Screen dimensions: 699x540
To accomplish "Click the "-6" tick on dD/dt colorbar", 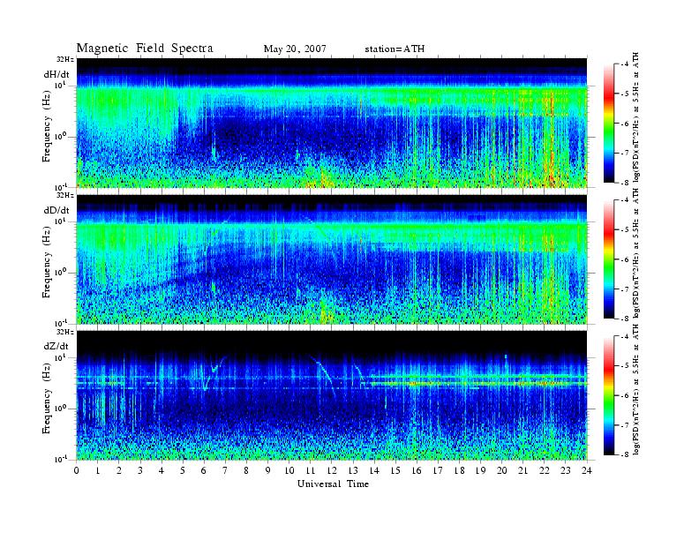I will pyautogui.click(x=625, y=259).
